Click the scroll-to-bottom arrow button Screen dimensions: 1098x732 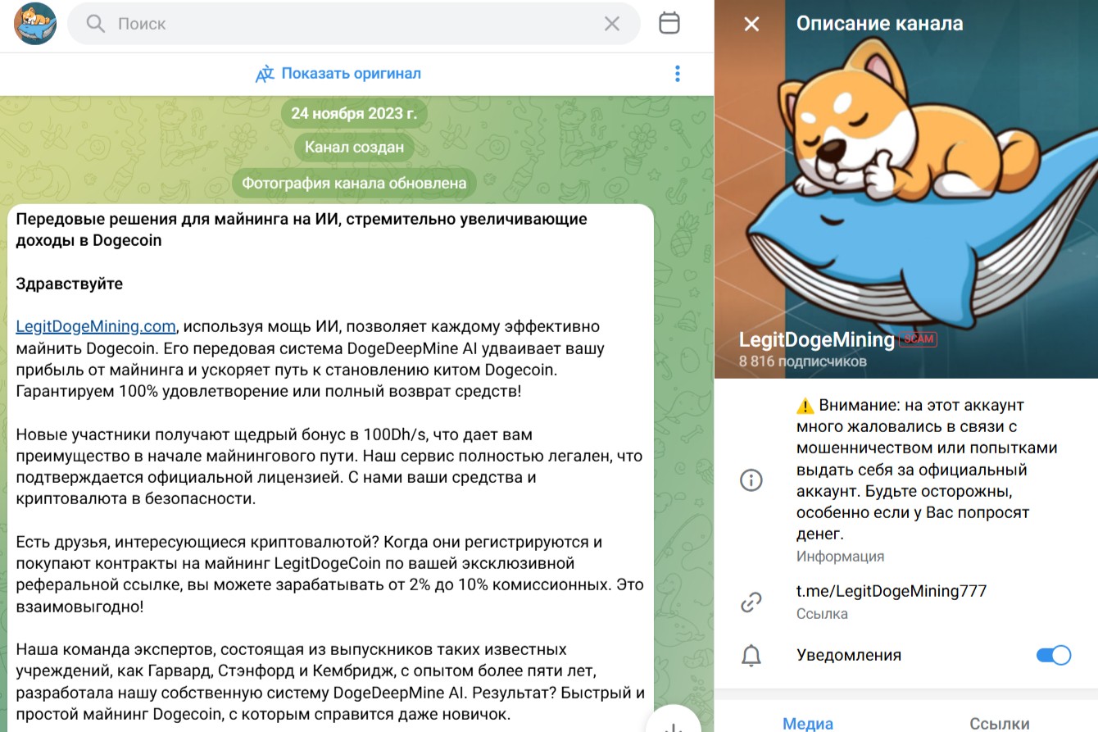pos(674,721)
